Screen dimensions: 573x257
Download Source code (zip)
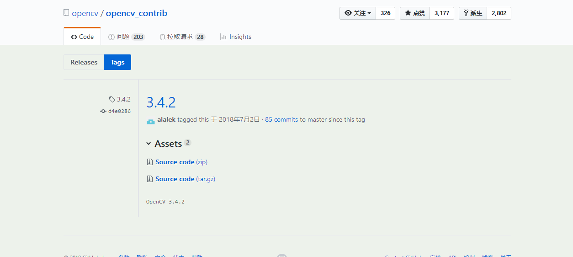click(181, 162)
